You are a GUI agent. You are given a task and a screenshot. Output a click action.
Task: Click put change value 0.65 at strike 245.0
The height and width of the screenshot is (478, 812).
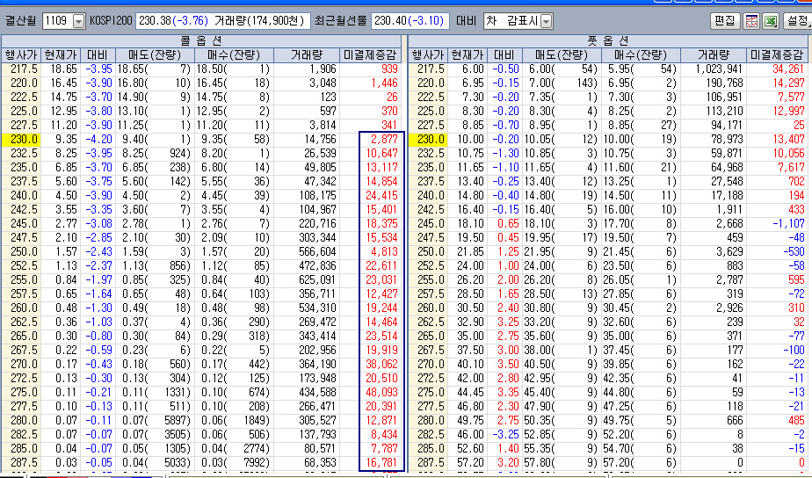(x=508, y=223)
